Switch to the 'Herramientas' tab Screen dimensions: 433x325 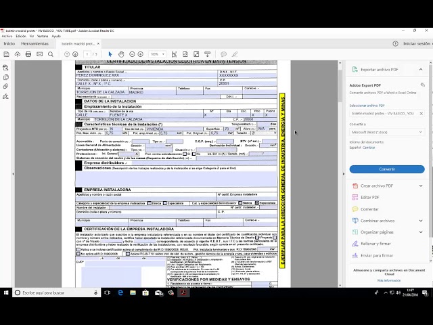[x=35, y=43]
